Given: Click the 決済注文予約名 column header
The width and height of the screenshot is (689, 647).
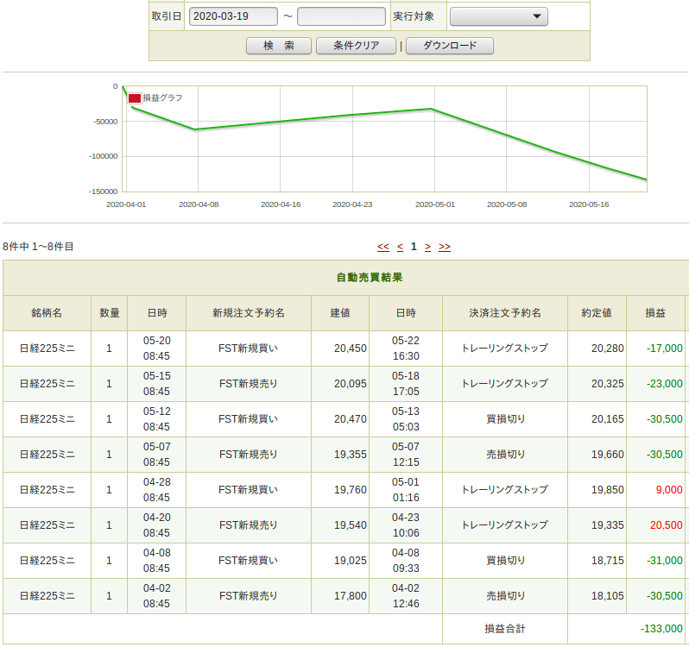Looking at the screenshot, I should [504, 312].
